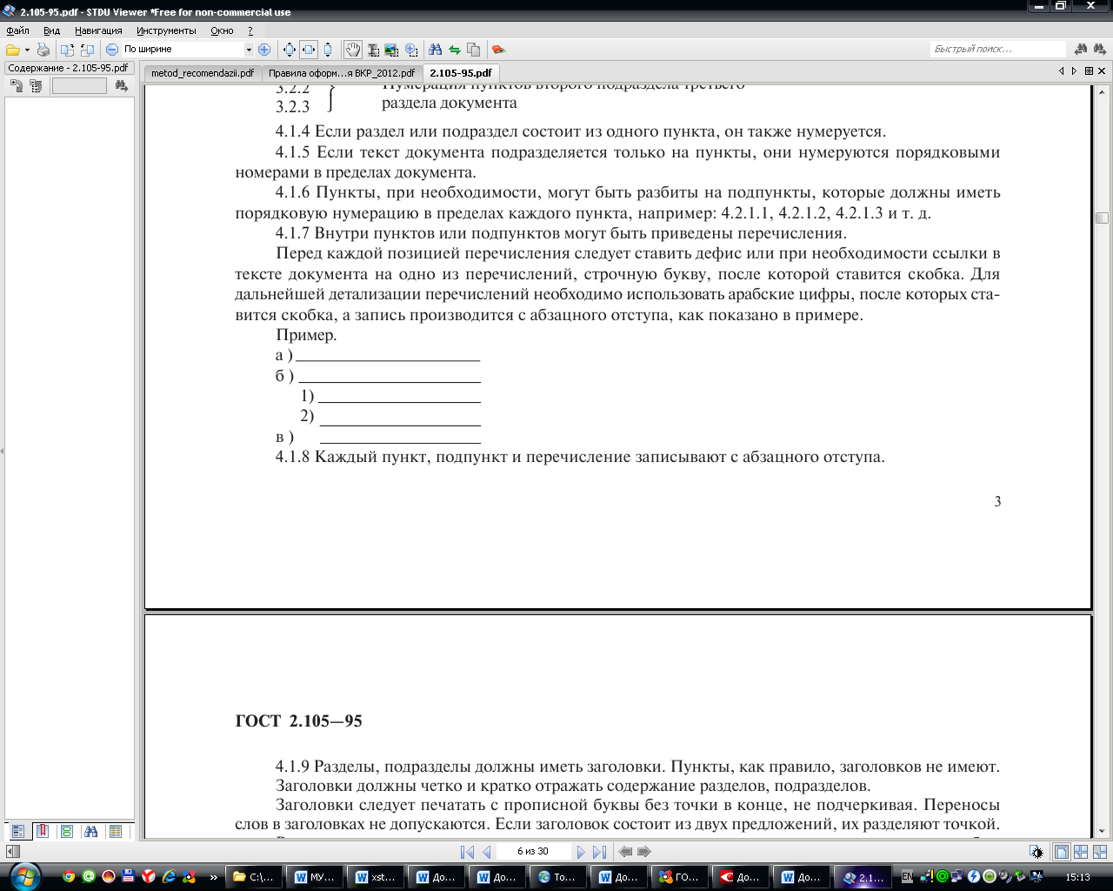Show the bookmarks sidebar panel icon
The height and width of the screenshot is (891, 1113).
(42, 832)
